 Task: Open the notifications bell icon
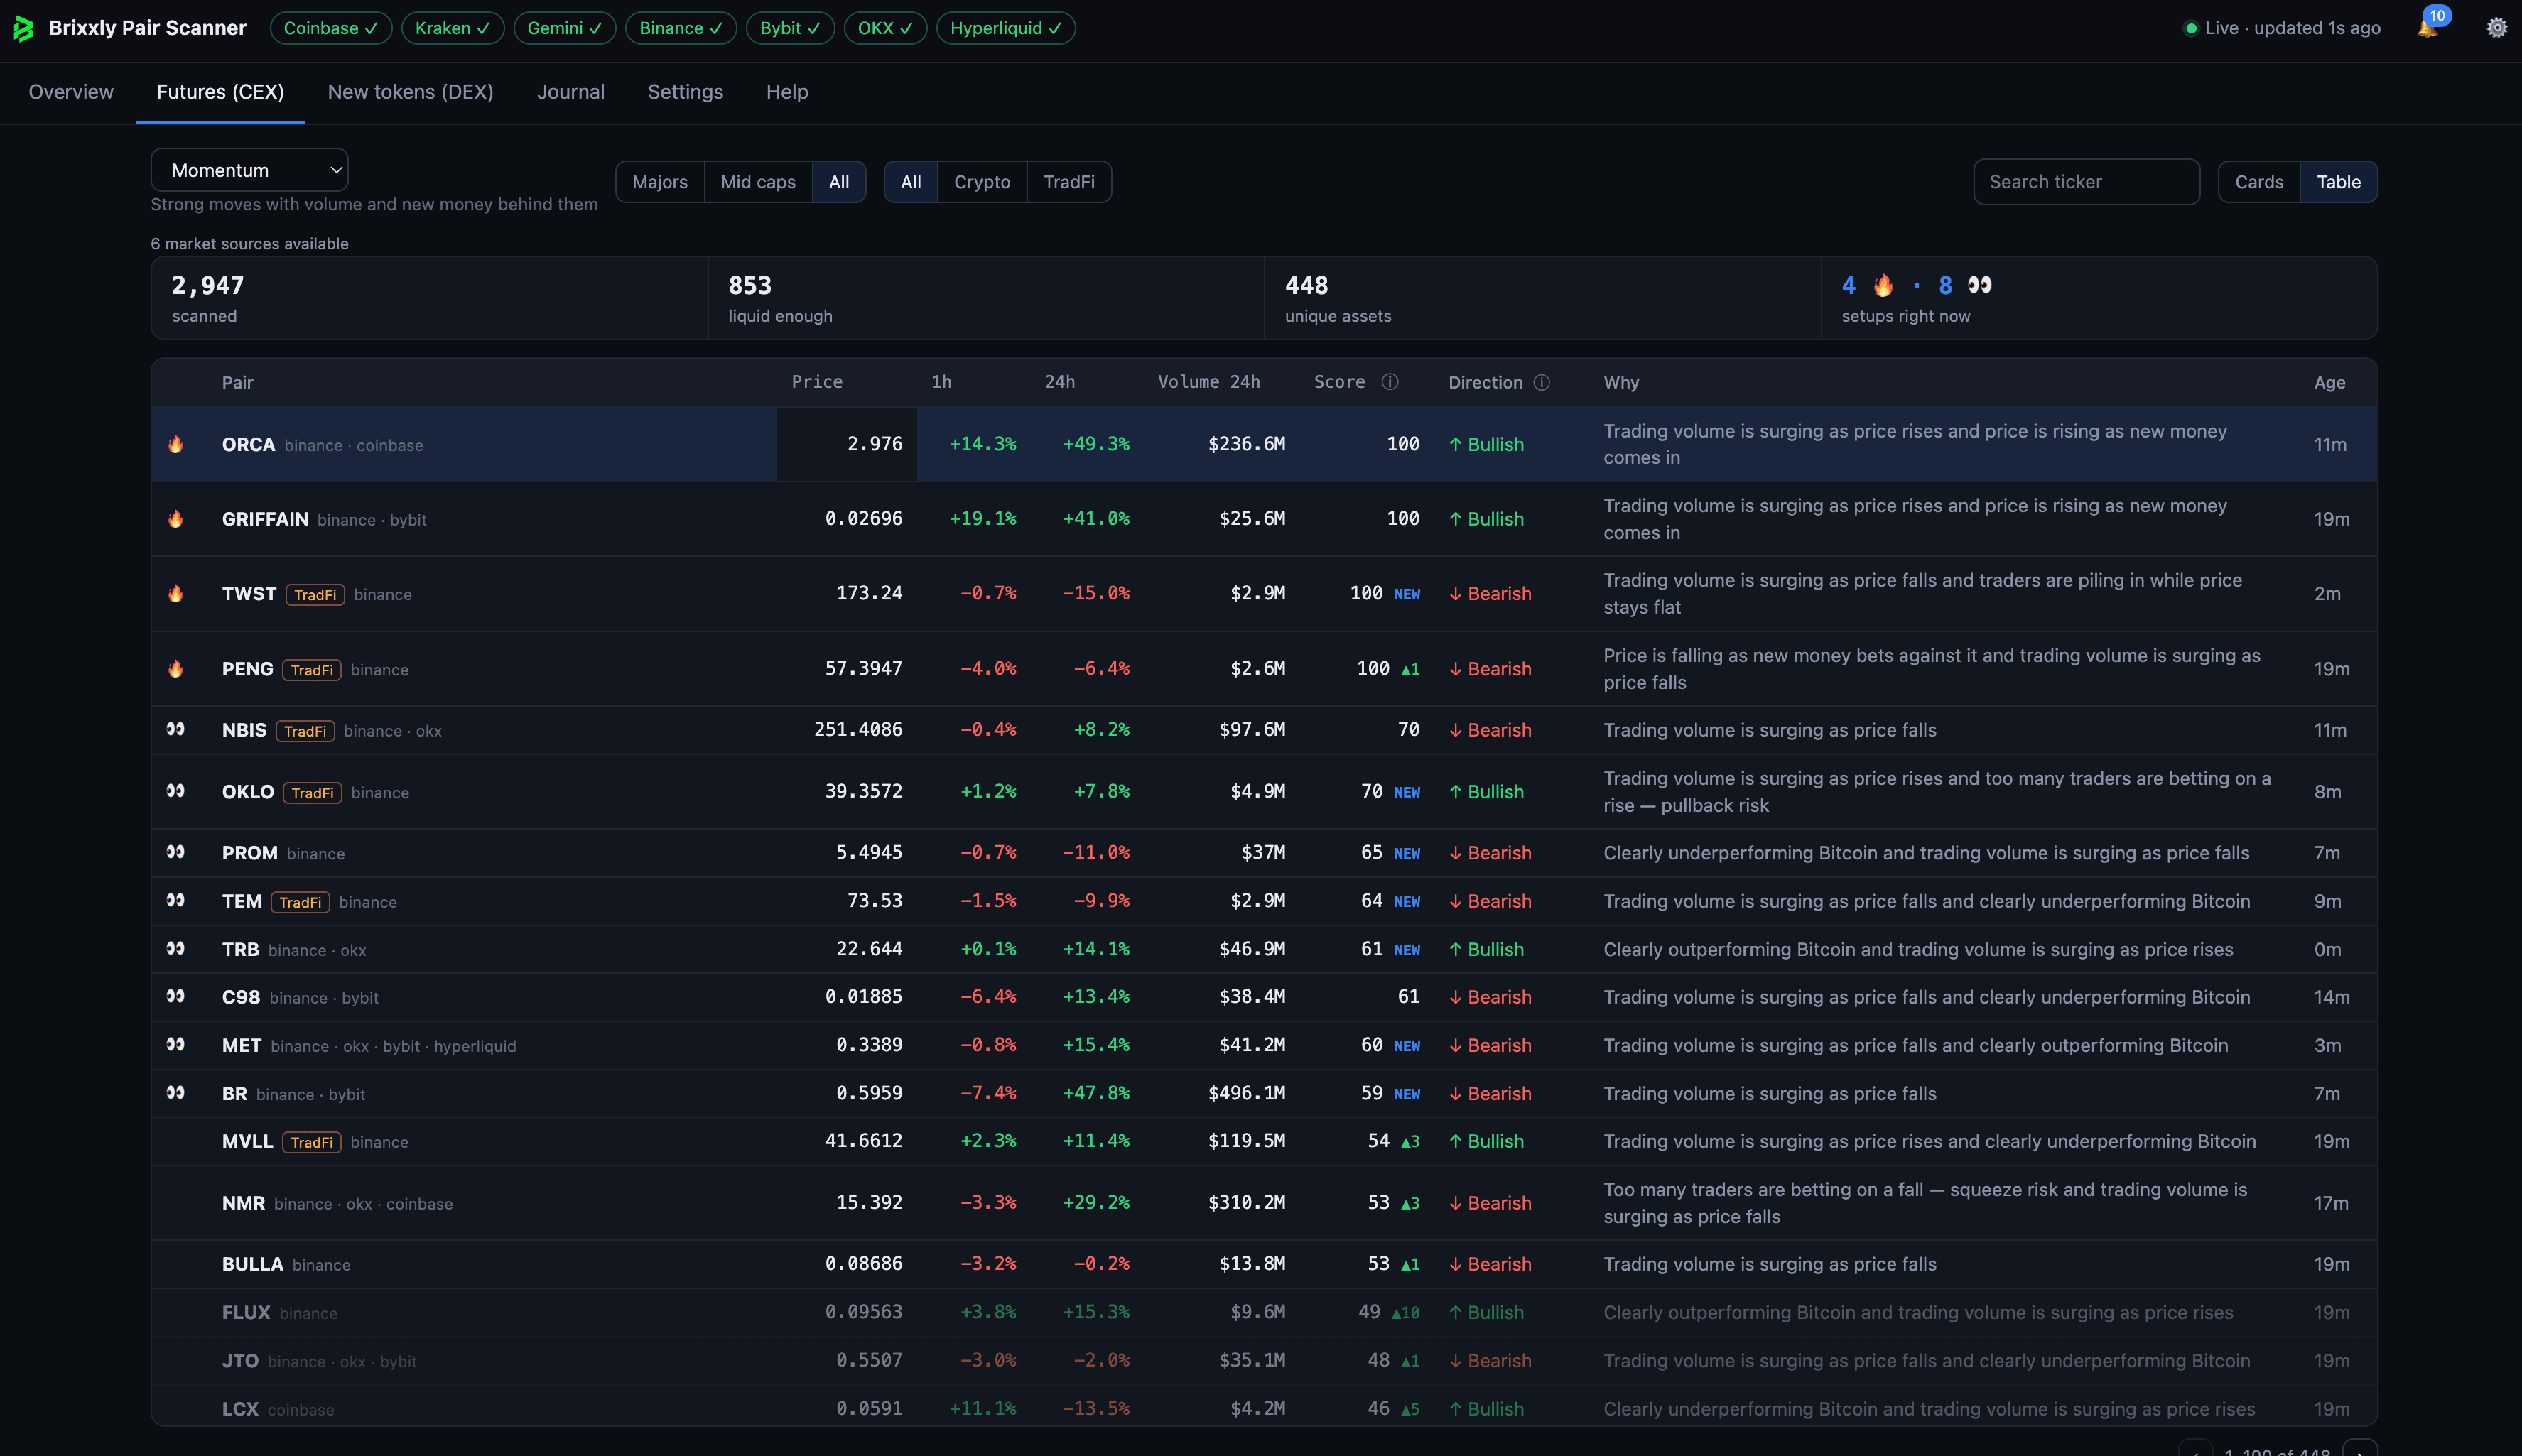click(2427, 28)
